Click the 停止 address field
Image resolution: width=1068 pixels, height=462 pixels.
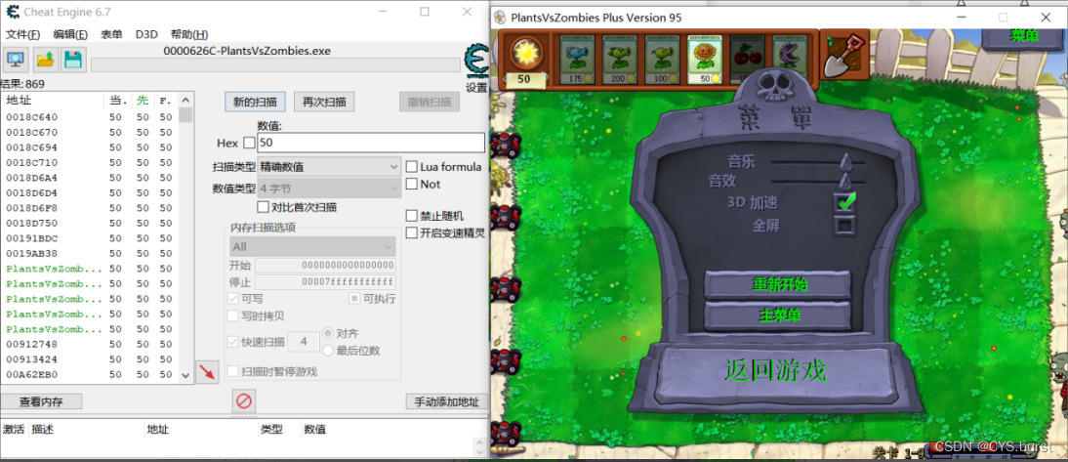pos(325,282)
